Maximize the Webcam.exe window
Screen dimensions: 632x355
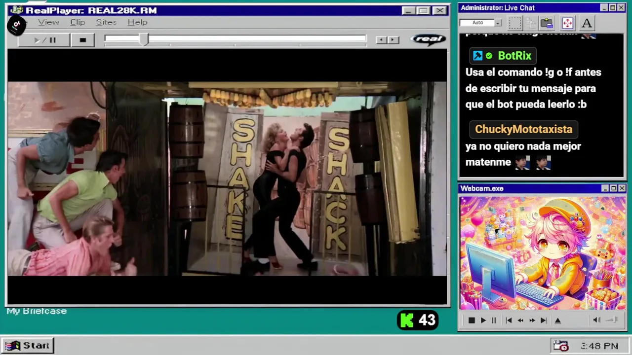click(x=613, y=188)
